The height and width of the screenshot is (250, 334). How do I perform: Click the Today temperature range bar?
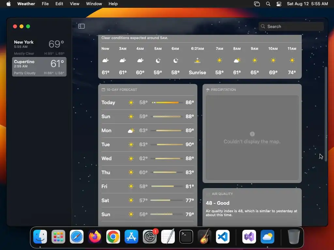[x=167, y=103]
